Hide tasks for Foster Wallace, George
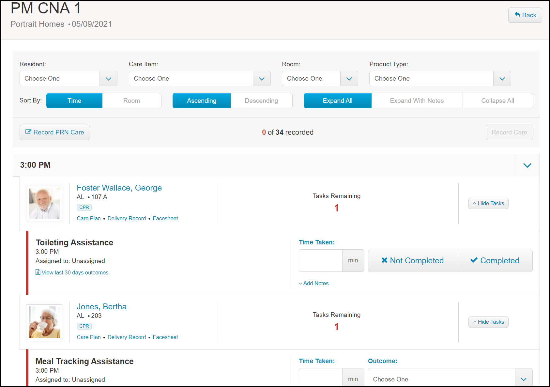Screen dimensions: 550x387 [x=488, y=203]
